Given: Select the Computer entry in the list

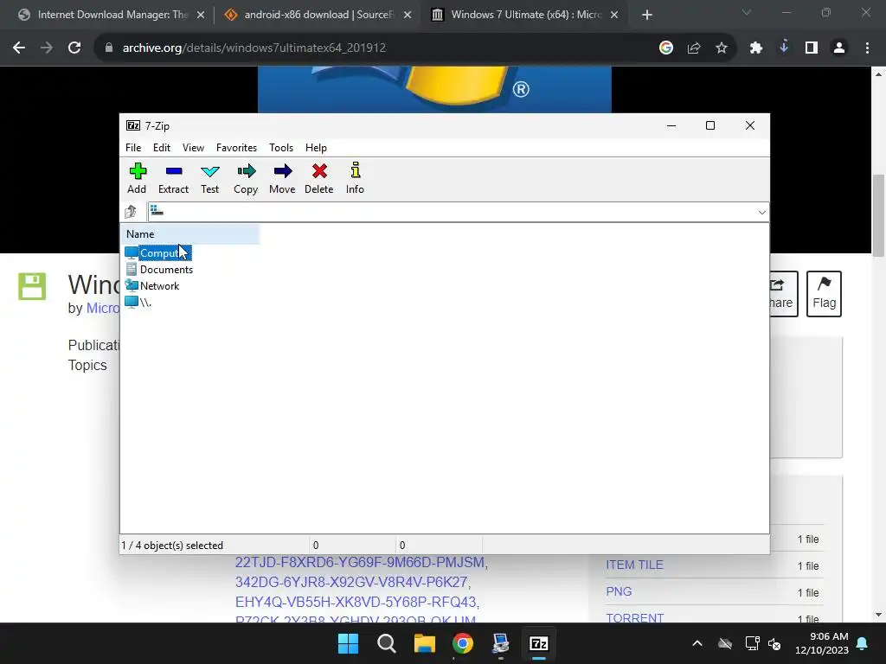Looking at the screenshot, I should click(158, 253).
